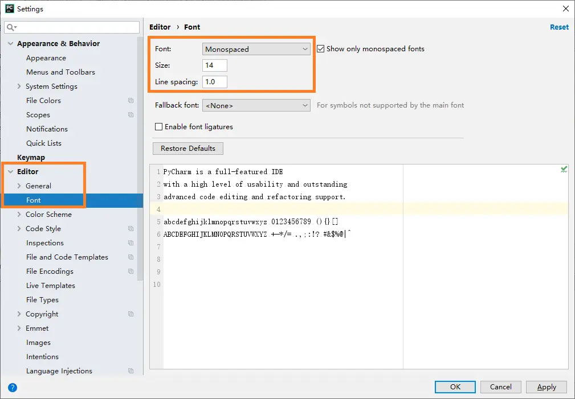This screenshot has height=399, width=575.
Task: Expand the General node under Editor
Action: [19, 186]
